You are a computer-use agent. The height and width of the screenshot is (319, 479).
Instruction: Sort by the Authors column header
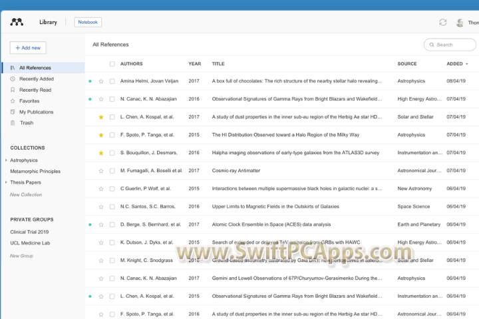coord(131,64)
